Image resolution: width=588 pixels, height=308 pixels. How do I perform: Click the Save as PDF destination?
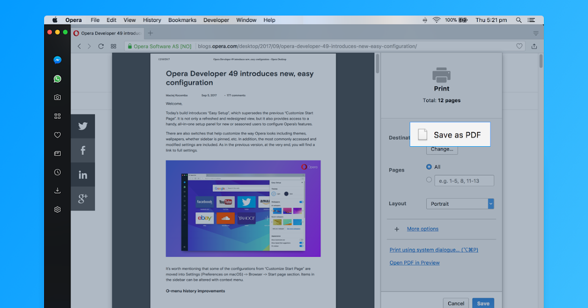pyautogui.click(x=450, y=134)
